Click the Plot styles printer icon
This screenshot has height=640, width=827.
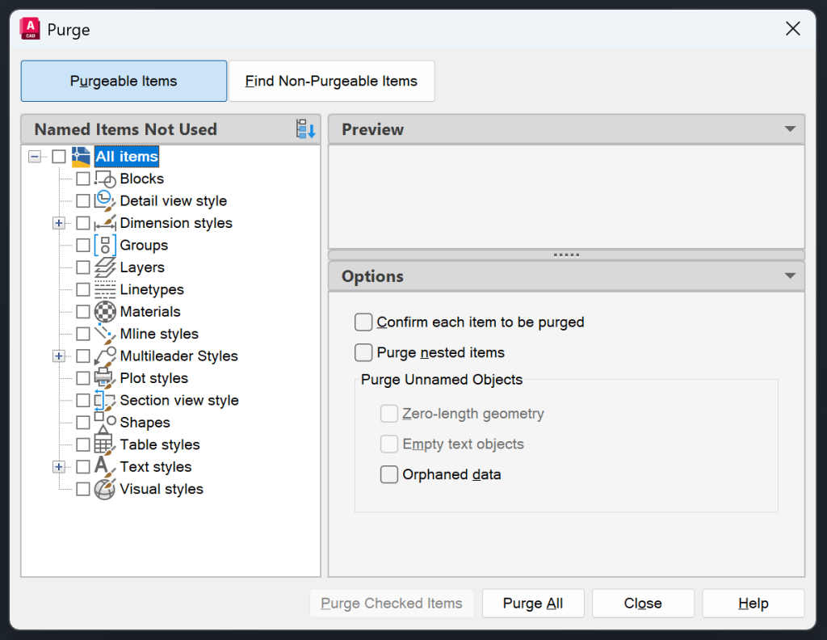[x=104, y=377]
